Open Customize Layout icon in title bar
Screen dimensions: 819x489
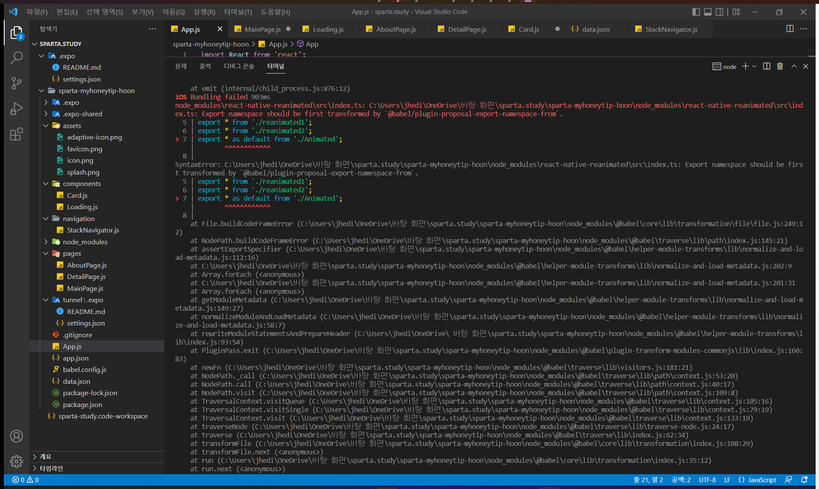coord(736,12)
